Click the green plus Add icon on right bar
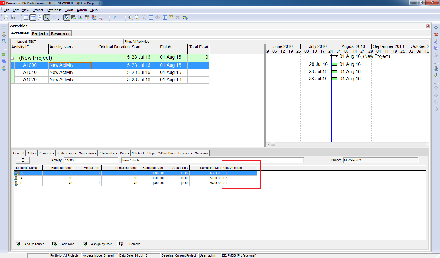Image resolution: width=440 pixels, height=258 pixels. 436,28
